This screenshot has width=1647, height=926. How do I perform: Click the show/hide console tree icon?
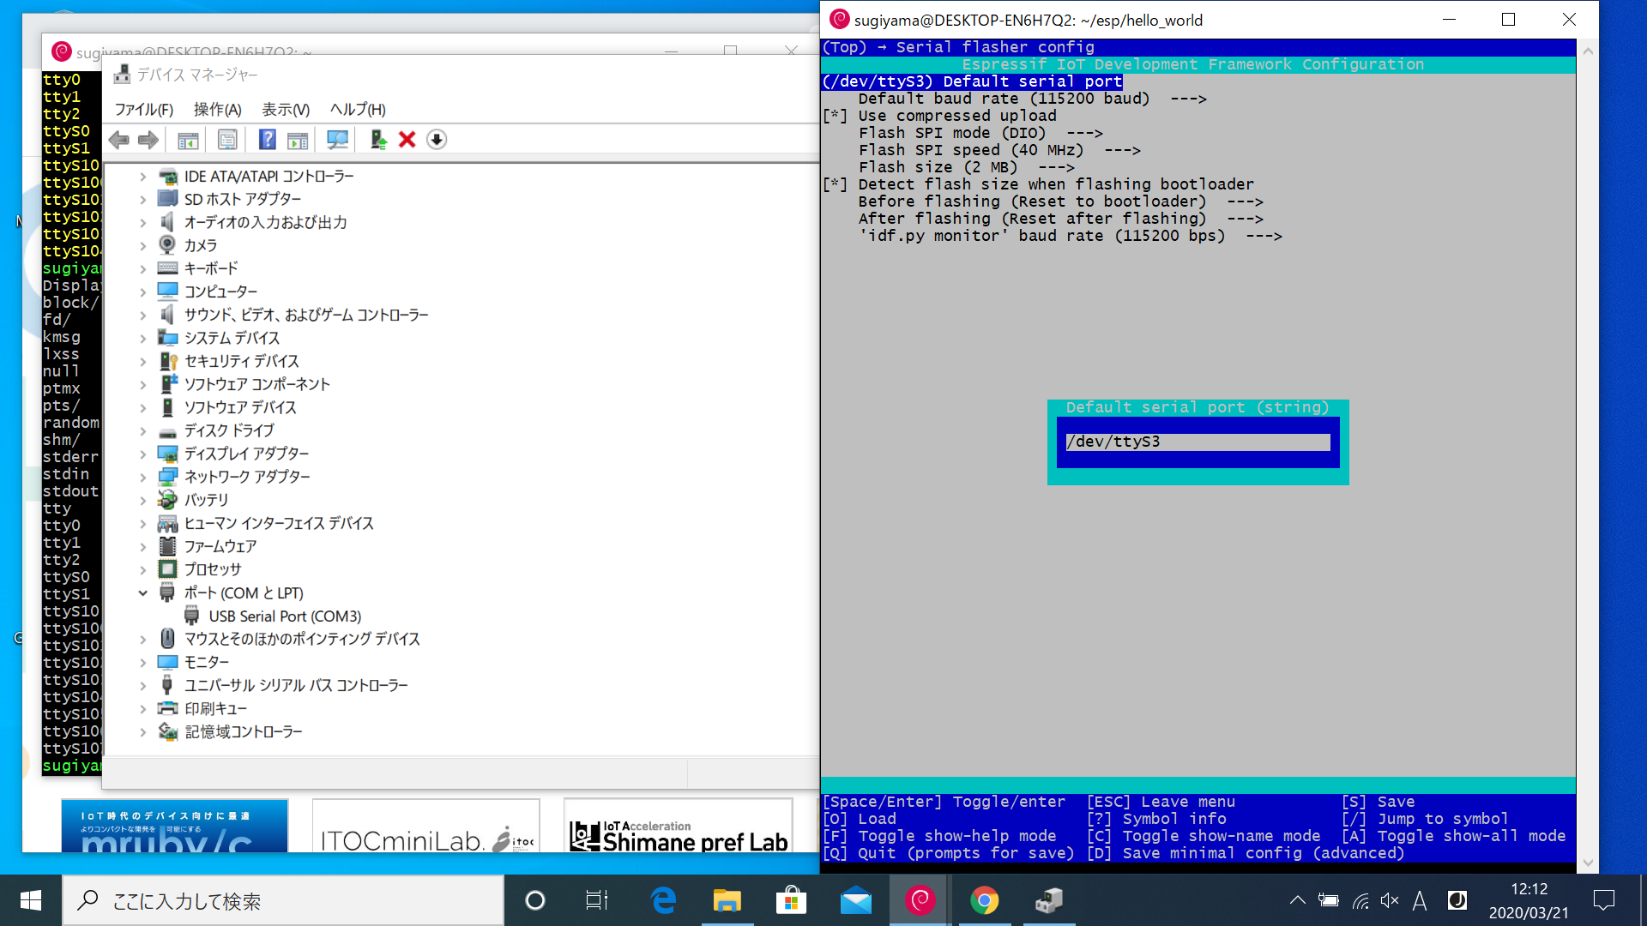point(188,140)
